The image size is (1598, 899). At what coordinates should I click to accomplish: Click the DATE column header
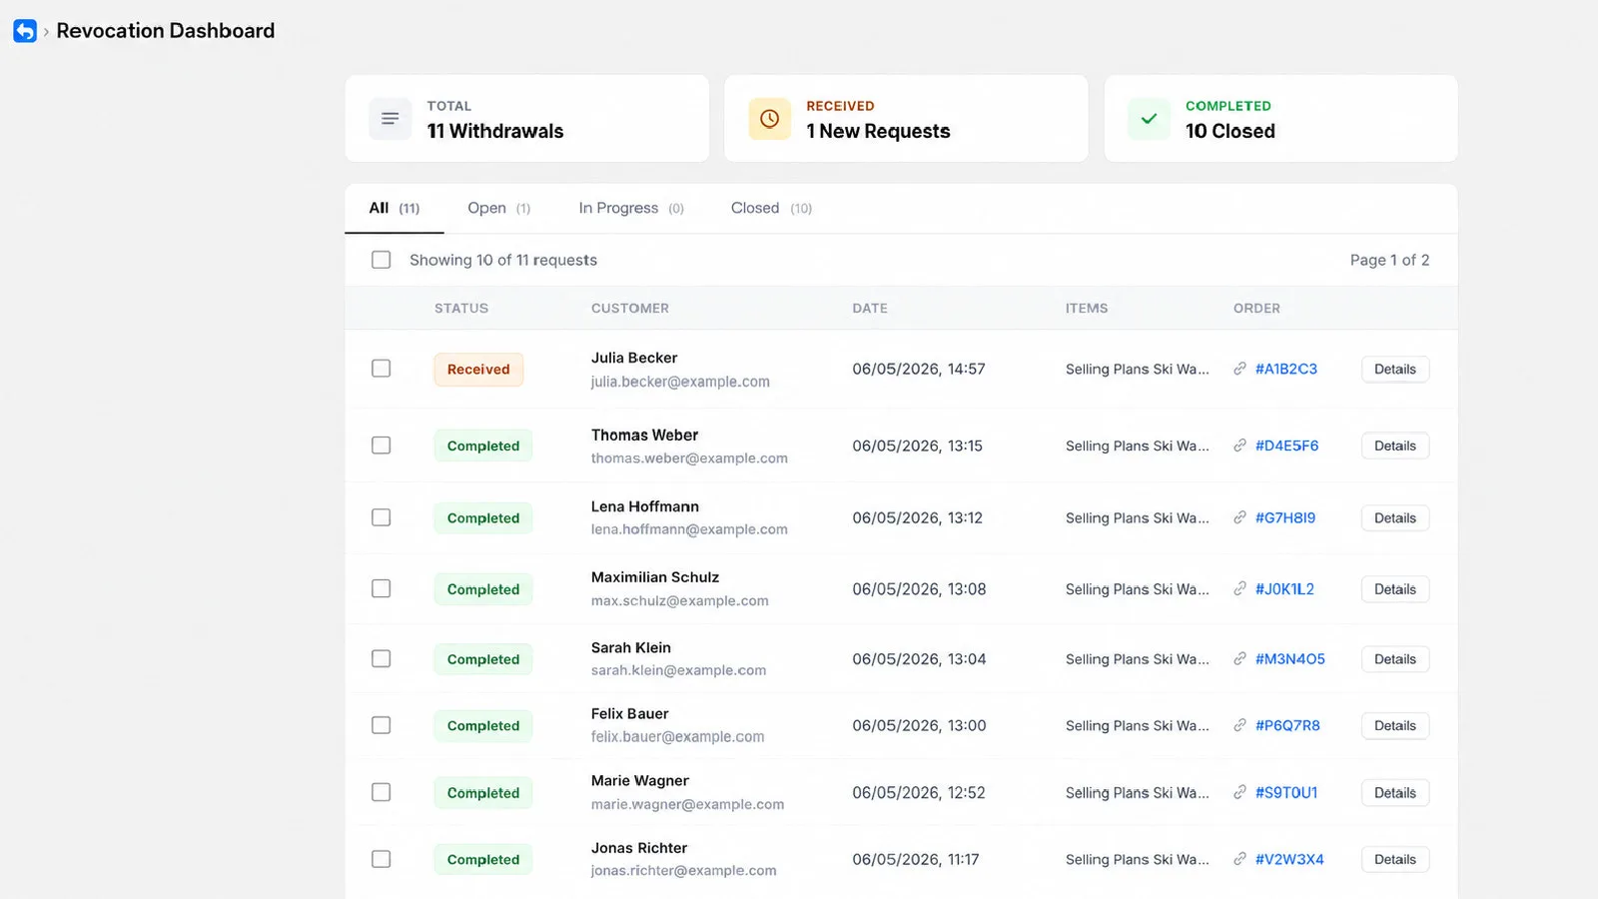click(x=870, y=308)
